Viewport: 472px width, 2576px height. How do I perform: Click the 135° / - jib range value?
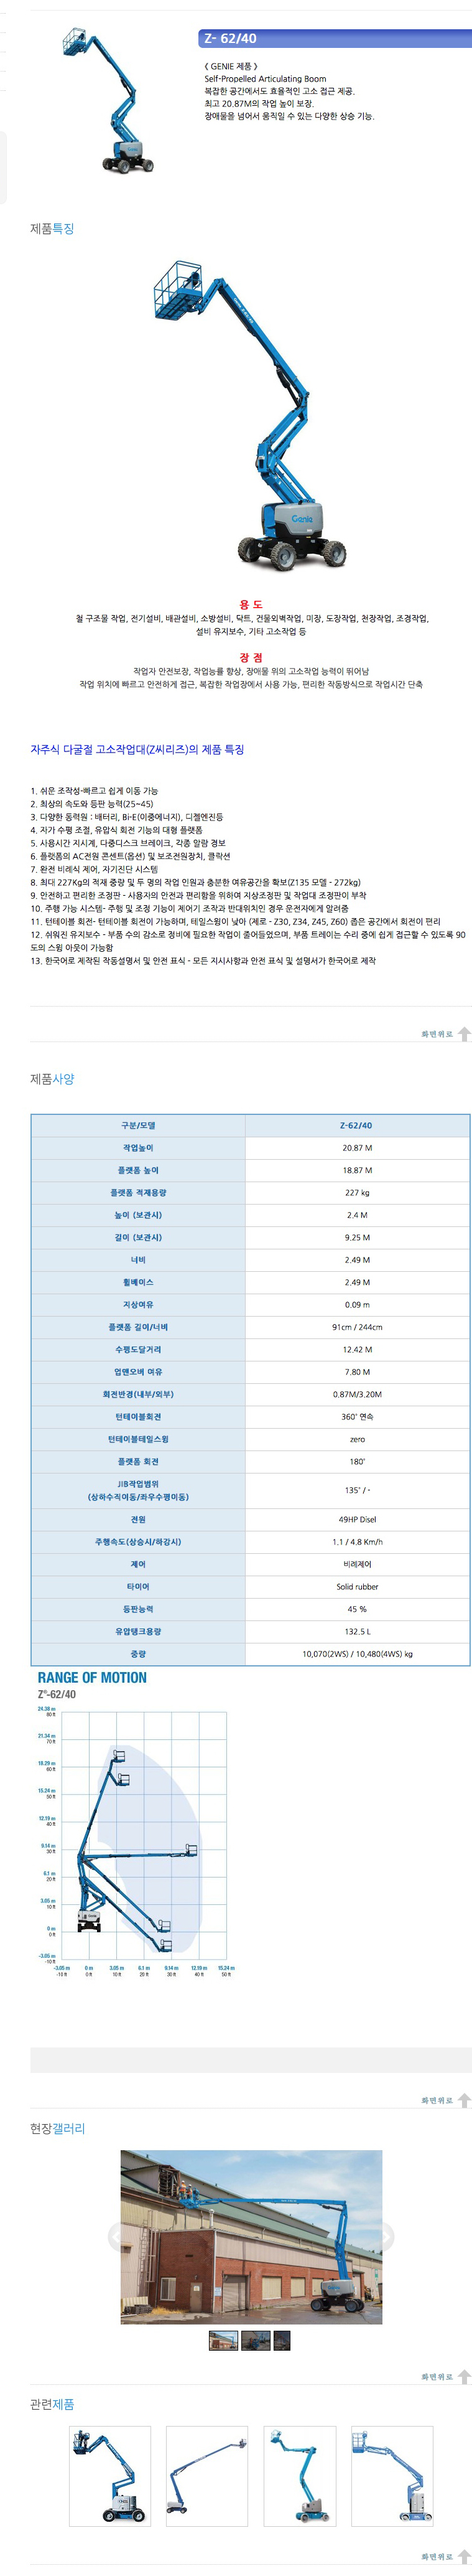tap(357, 1490)
